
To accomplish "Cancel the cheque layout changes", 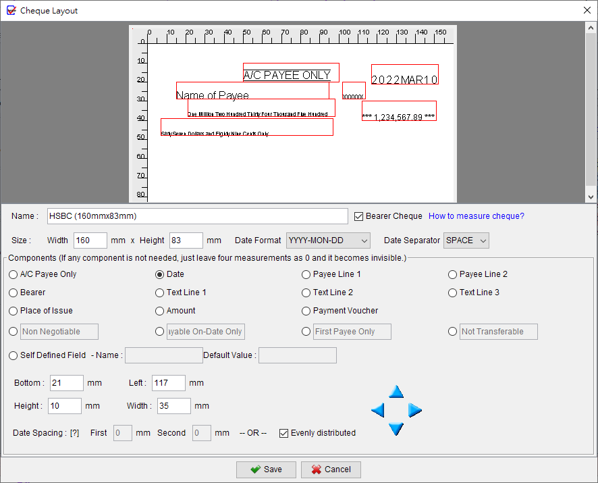I will tap(330, 469).
